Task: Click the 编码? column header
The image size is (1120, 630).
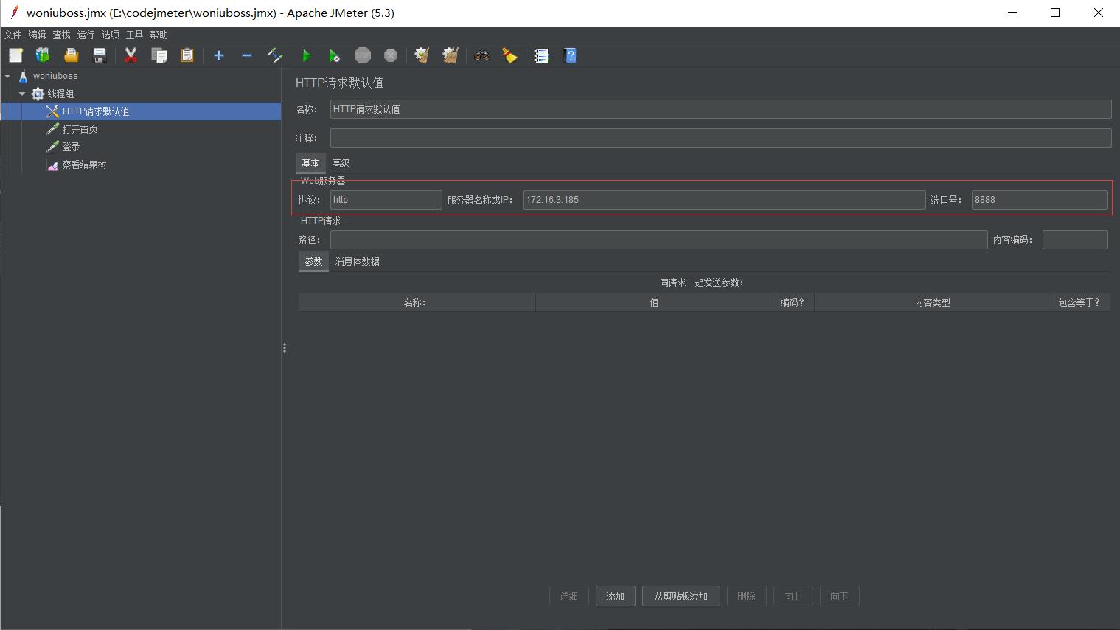Action: pos(793,302)
